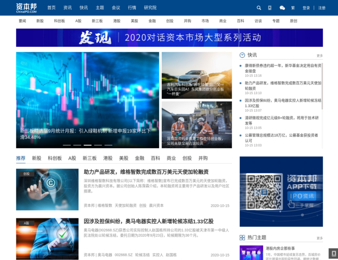Switch to 商业 content tab
This screenshot has height=260, width=338.
pos(171,158)
